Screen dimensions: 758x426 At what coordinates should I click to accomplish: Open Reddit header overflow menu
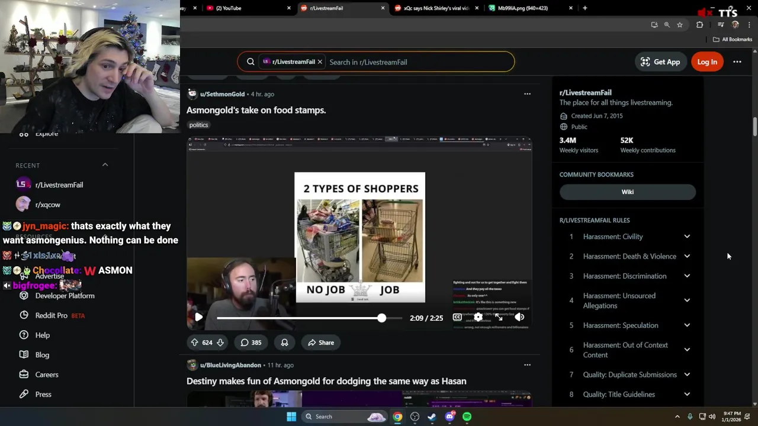coord(737,62)
